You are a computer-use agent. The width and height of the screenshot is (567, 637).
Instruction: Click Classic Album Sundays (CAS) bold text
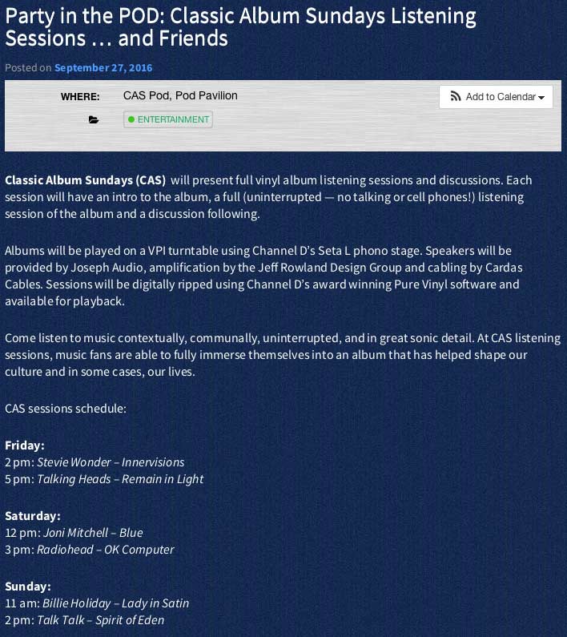86,180
